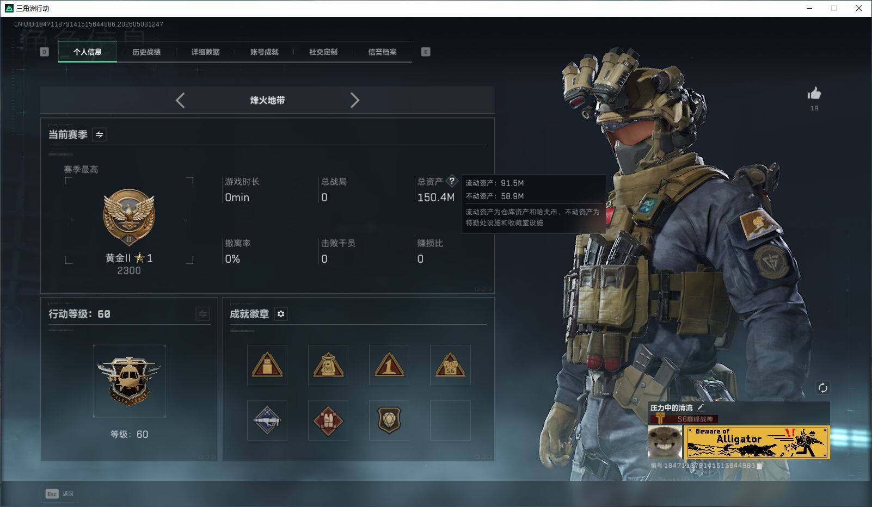Open the seal avatar picture
Viewport: 872px width, 507px height.
point(665,442)
